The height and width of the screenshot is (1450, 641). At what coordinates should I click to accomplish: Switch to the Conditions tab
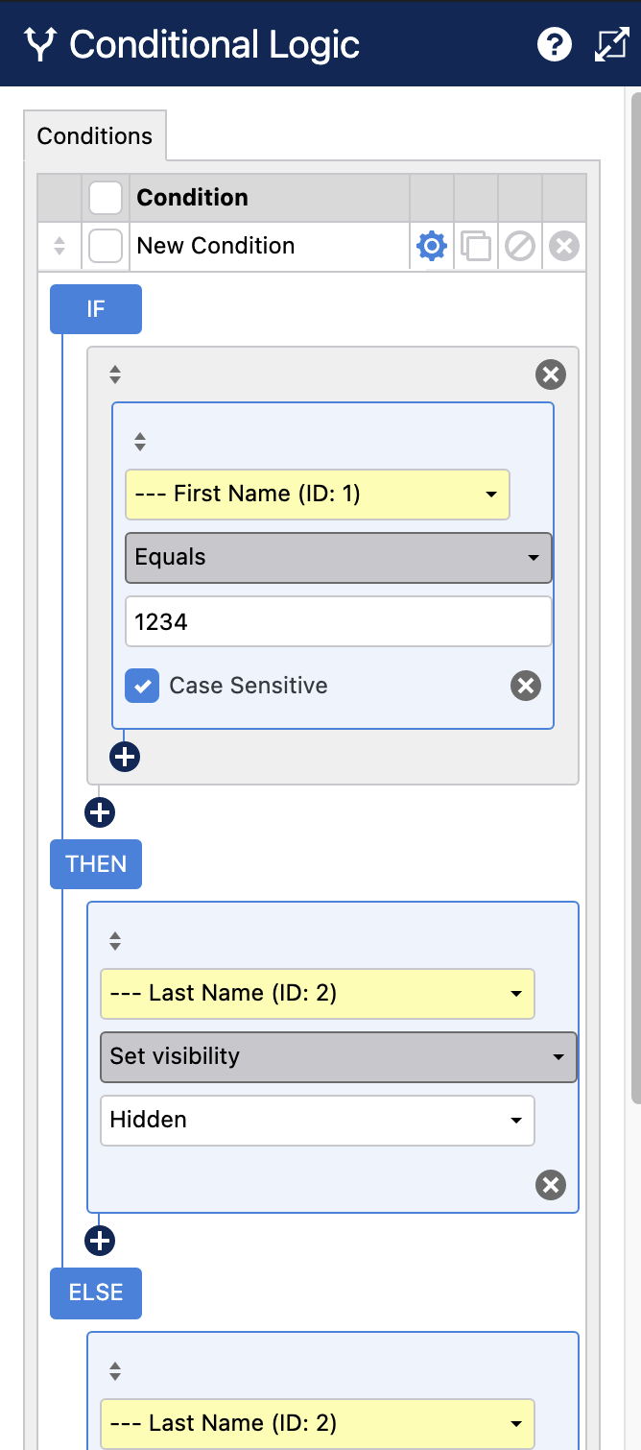[93, 135]
